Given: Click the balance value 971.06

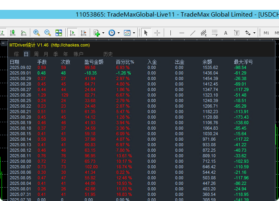Looking at the screenshot, I should coord(209,140).
